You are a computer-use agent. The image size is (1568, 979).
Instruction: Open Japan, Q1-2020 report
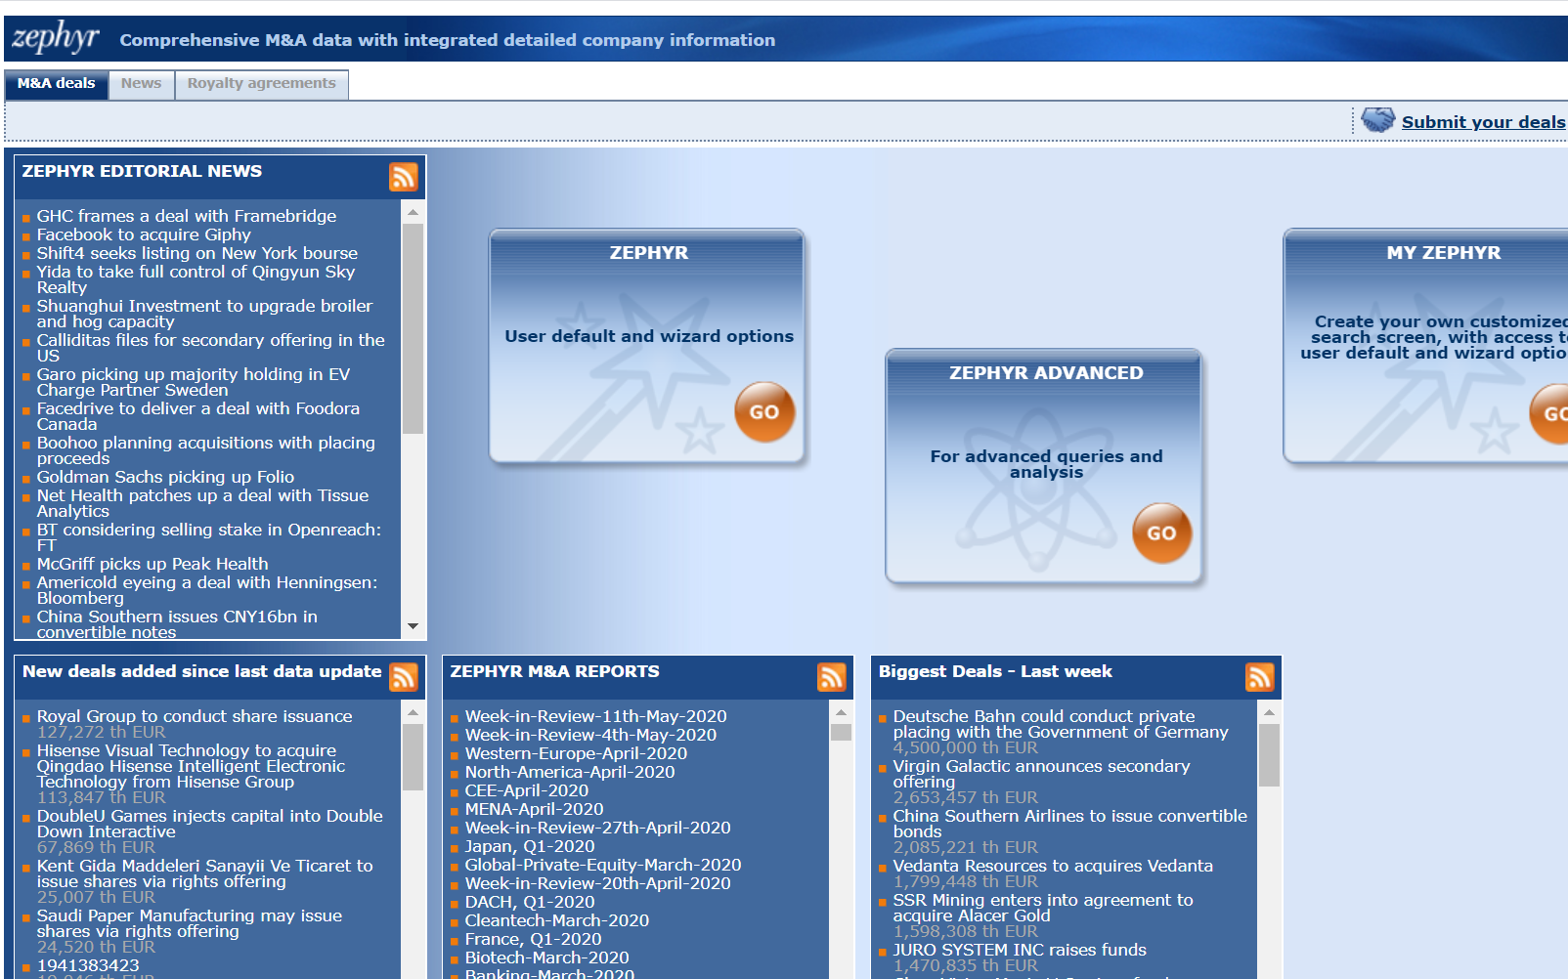(530, 846)
